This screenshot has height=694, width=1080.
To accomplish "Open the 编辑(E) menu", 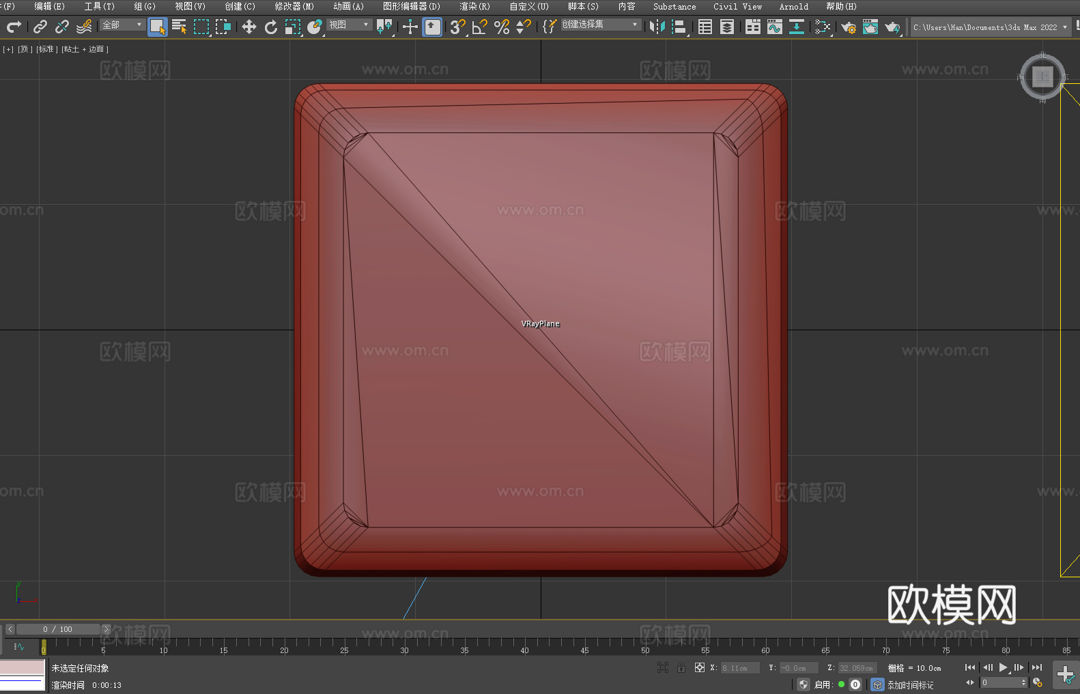I will [49, 6].
